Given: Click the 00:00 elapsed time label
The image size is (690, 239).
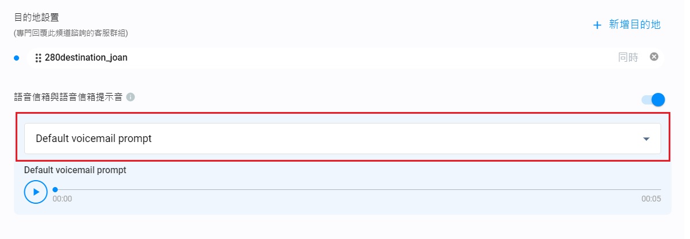Looking at the screenshot, I should (x=62, y=199).
